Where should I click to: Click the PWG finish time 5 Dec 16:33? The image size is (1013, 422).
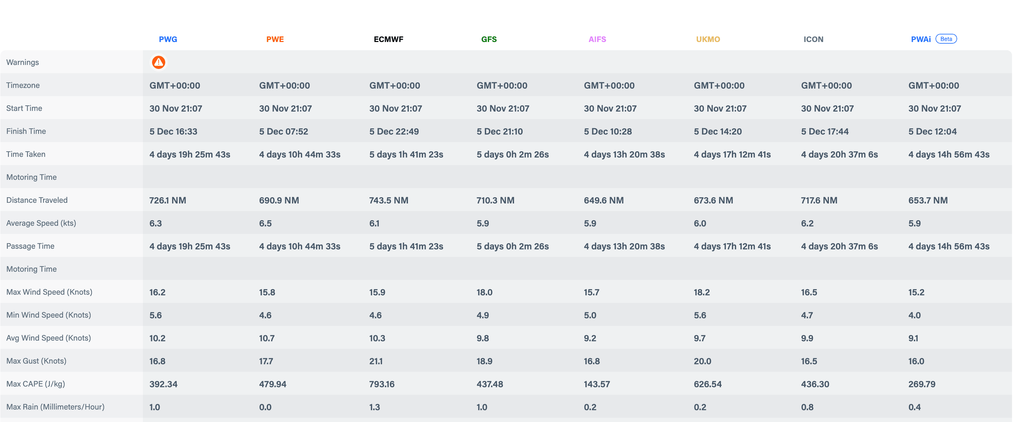[x=173, y=131]
